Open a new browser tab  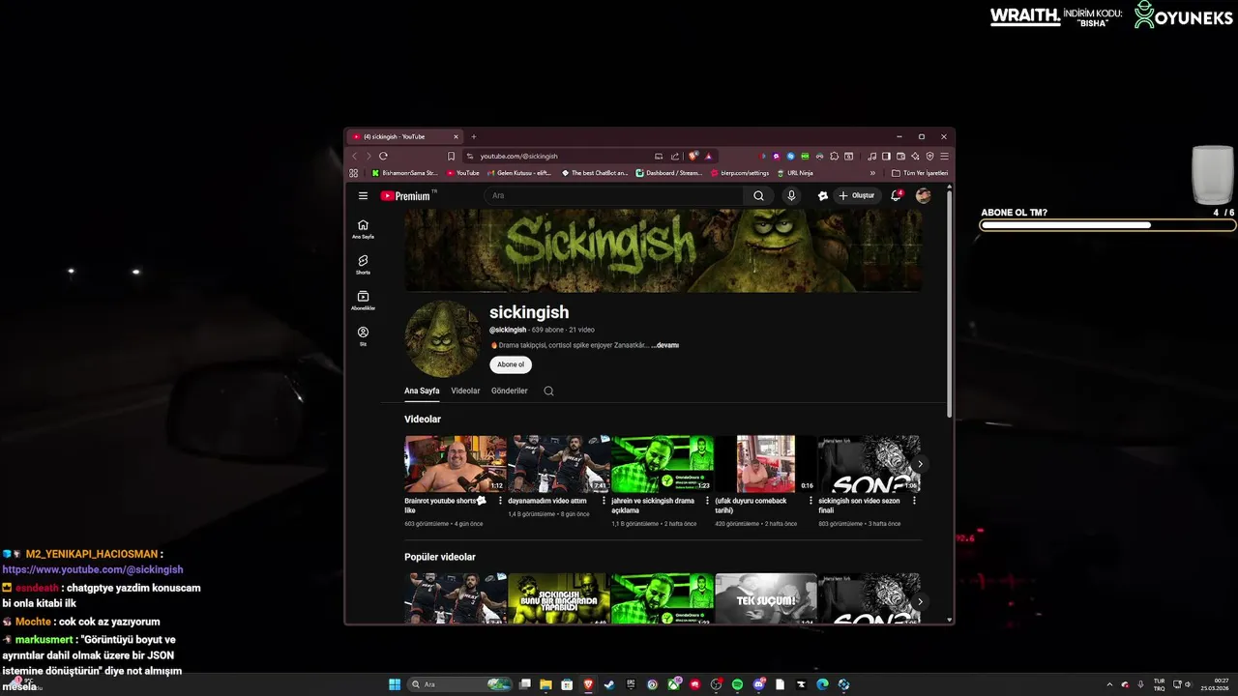(473, 136)
